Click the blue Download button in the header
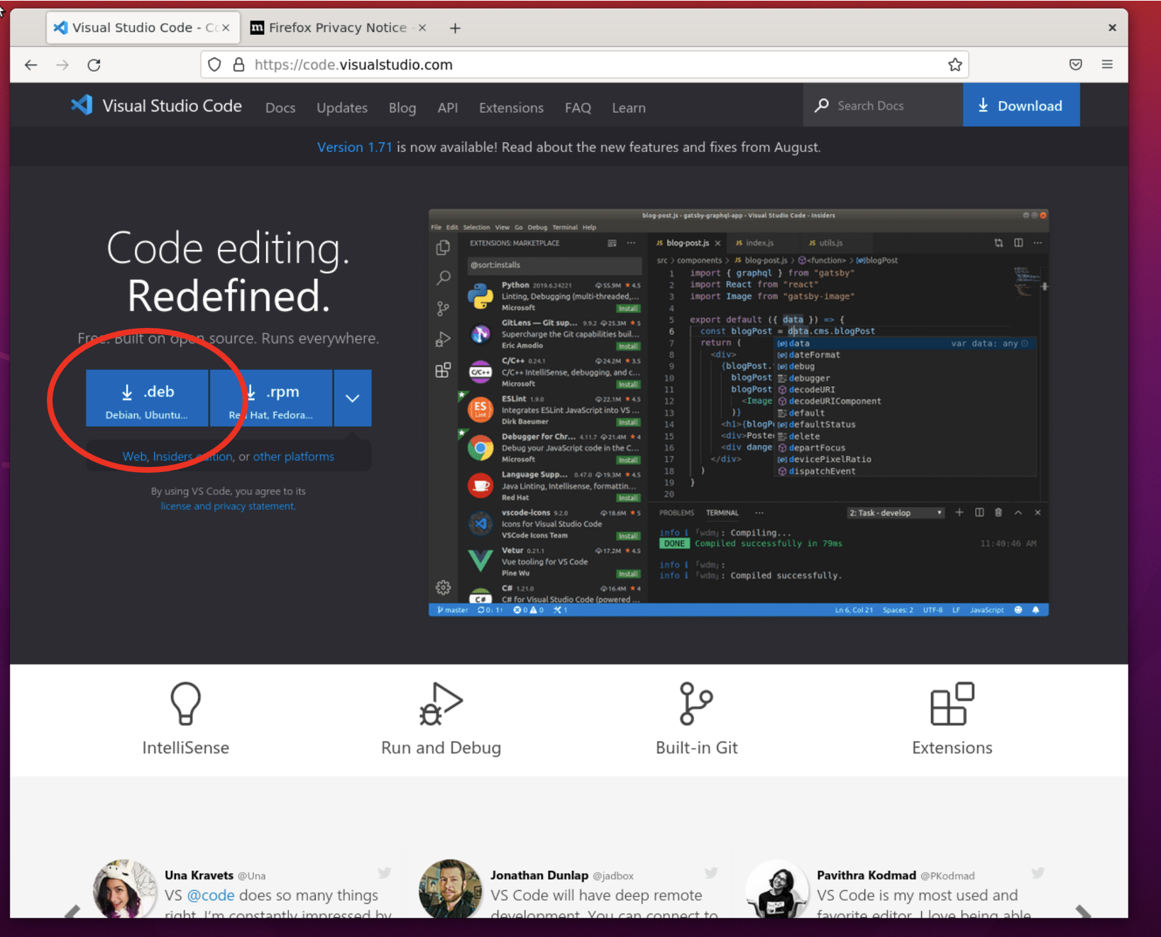Viewport: 1161px width, 937px height. tap(1021, 105)
